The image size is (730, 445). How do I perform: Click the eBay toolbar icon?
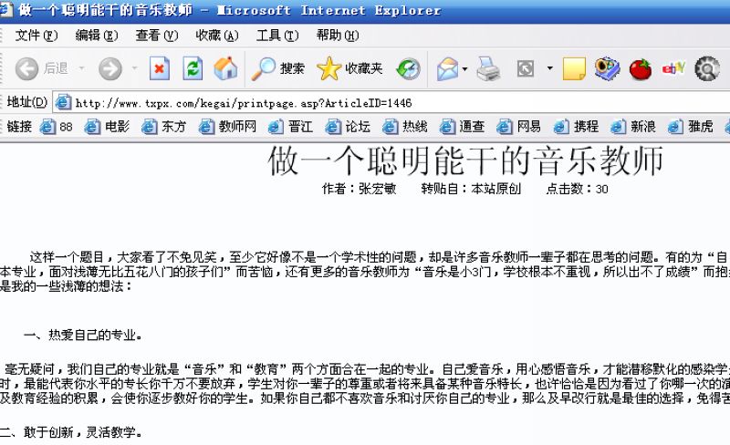673,69
